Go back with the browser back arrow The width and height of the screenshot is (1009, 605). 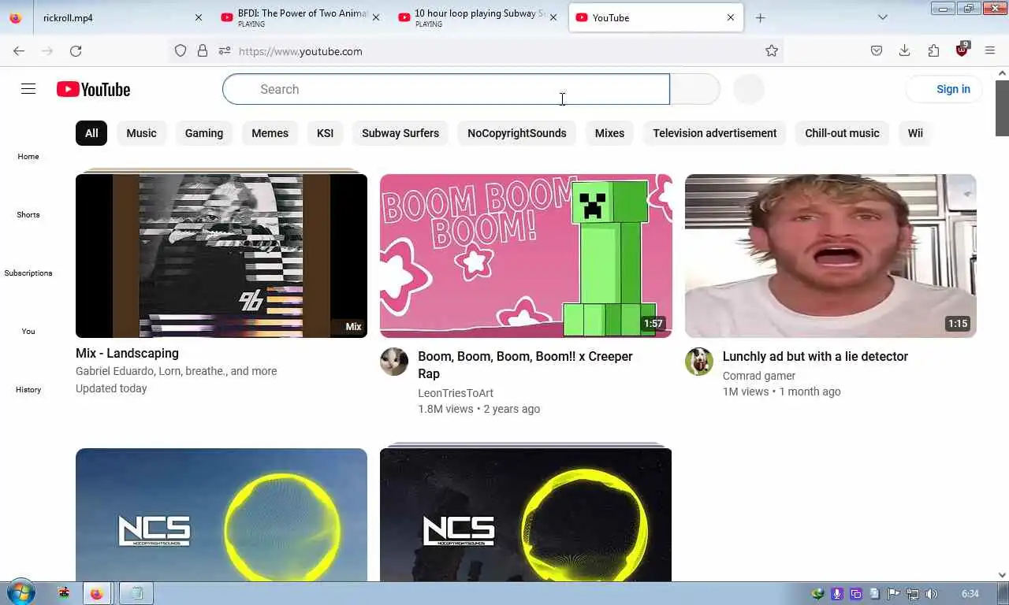tap(19, 50)
